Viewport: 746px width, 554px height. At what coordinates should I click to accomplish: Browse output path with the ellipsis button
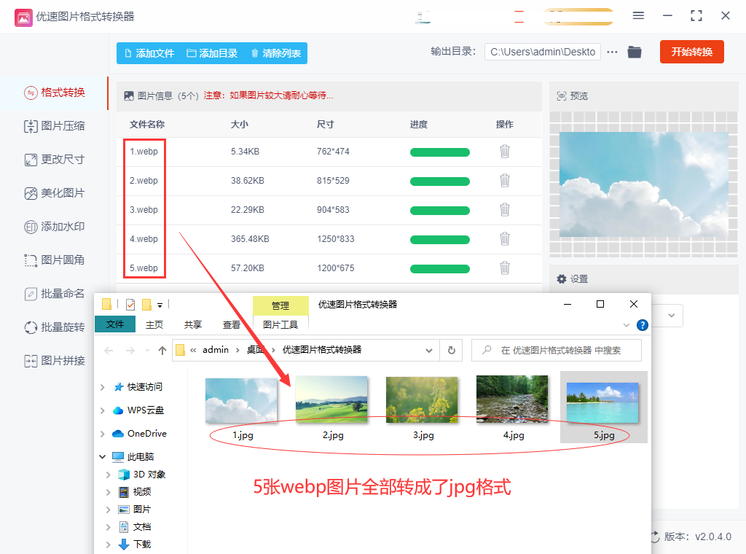click(612, 52)
